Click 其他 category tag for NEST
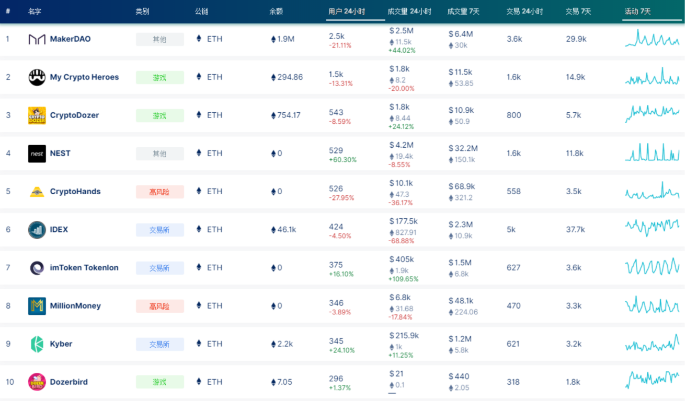This screenshot has height=401, width=686. click(x=160, y=154)
